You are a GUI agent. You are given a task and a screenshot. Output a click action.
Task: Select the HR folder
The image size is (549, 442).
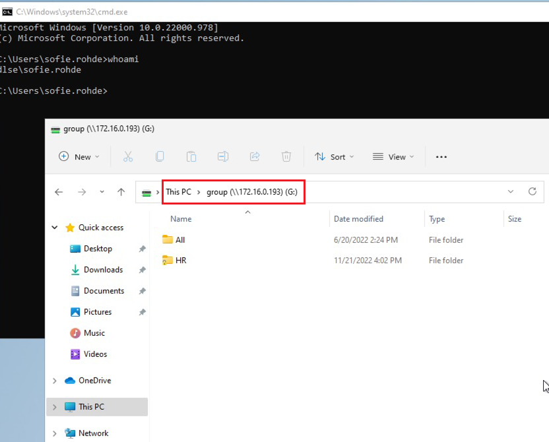click(181, 261)
